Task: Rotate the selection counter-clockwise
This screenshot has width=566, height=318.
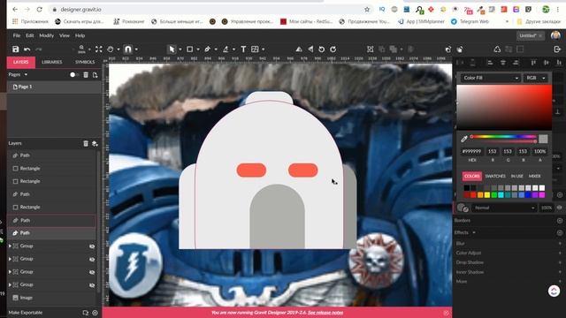Action: [x=321, y=49]
